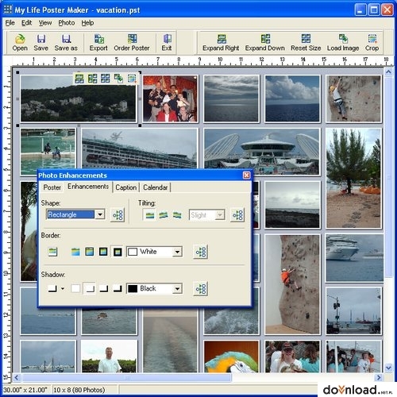Select the thinnest border style icon

(75, 252)
